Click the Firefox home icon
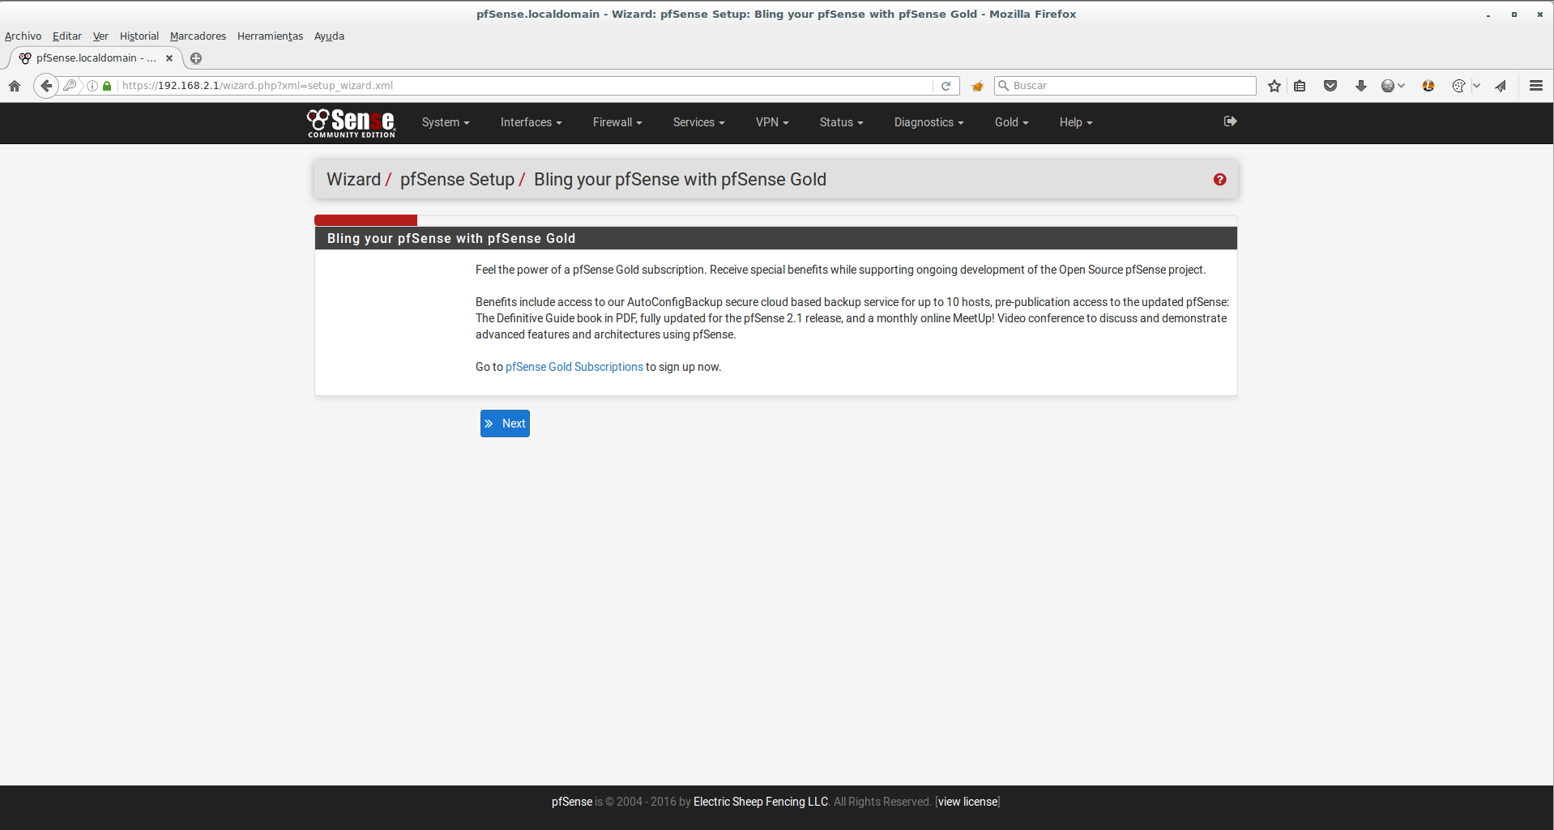Screen dimensions: 1554x830 click(x=15, y=86)
